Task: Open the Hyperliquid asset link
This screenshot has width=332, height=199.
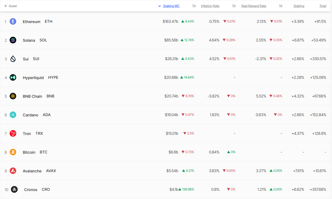Action: 33,78
